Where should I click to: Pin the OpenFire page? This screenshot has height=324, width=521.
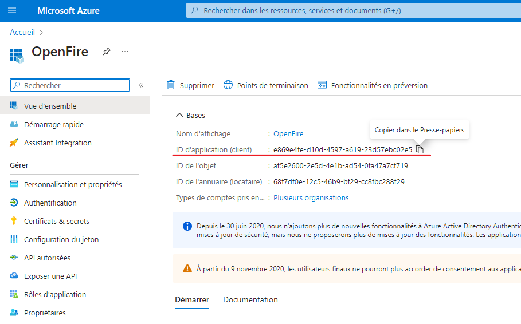pos(107,52)
